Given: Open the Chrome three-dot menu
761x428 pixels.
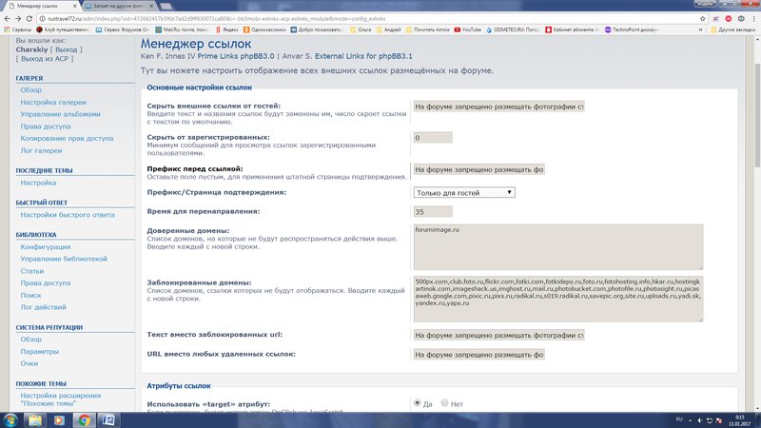Looking at the screenshot, I should tap(751, 17).
